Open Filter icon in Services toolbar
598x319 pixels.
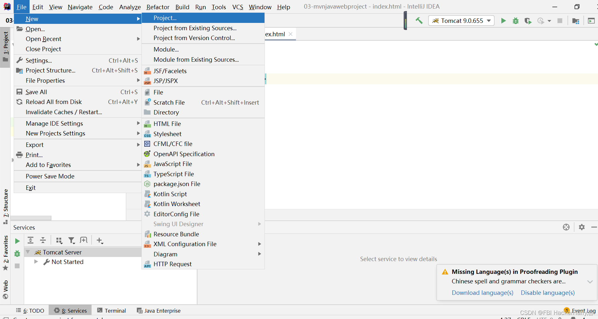[72, 240]
